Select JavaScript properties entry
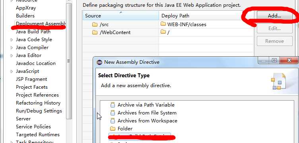 pos(27,71)
